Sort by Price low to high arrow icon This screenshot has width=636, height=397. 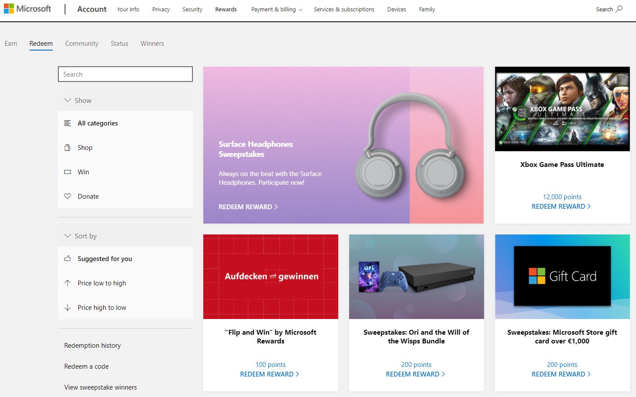click(x=68, y=283)
